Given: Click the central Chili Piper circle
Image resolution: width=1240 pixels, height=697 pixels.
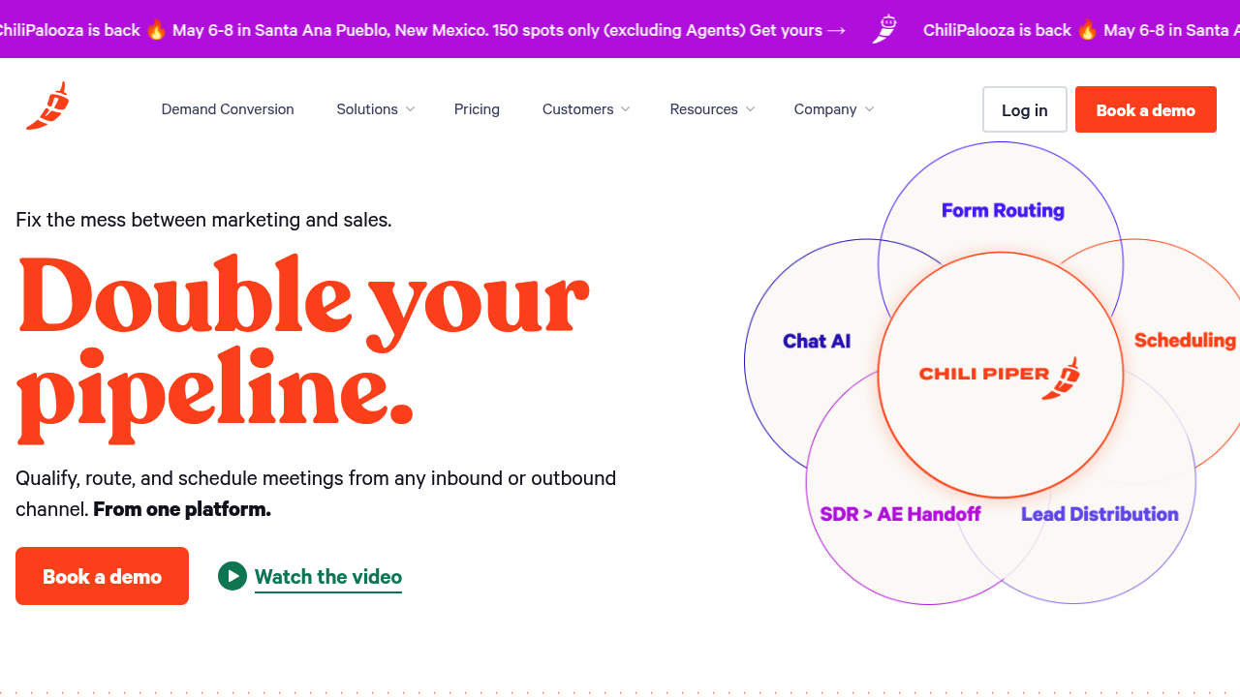Looking at the screenshot, I should [1001, 376].
